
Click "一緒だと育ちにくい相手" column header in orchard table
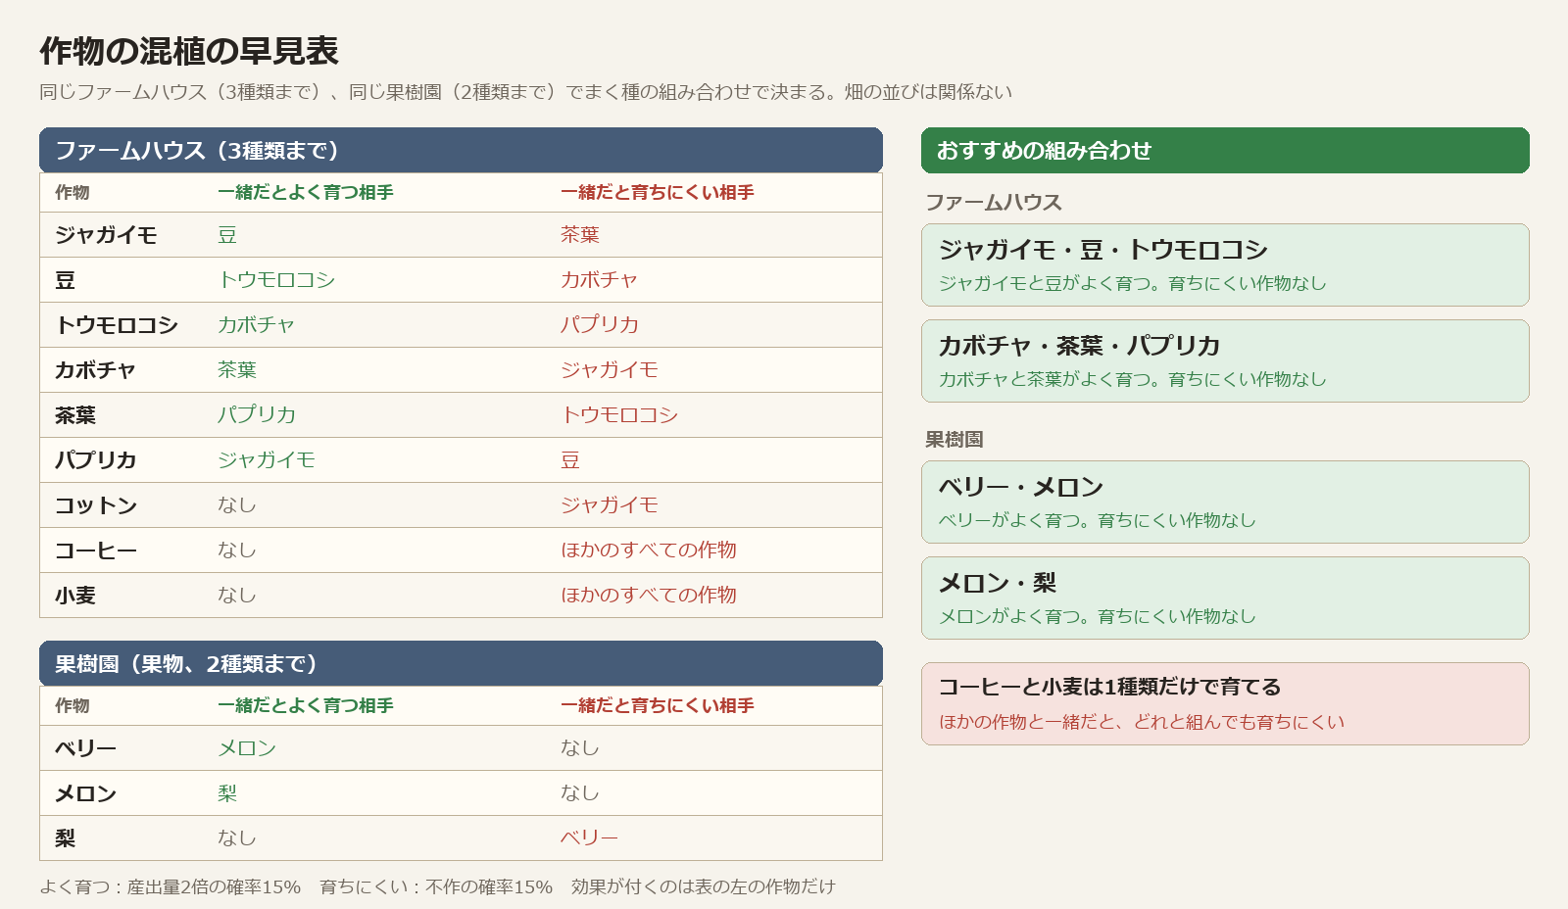(658, 705)
